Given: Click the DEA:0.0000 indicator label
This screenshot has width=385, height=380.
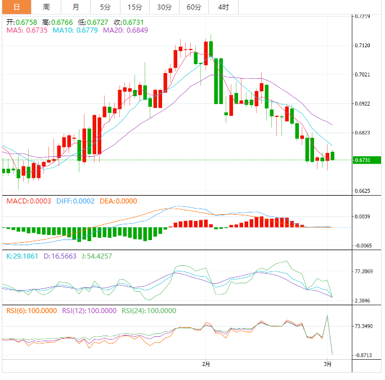Looking at the screenshot, I should (118, 201).
